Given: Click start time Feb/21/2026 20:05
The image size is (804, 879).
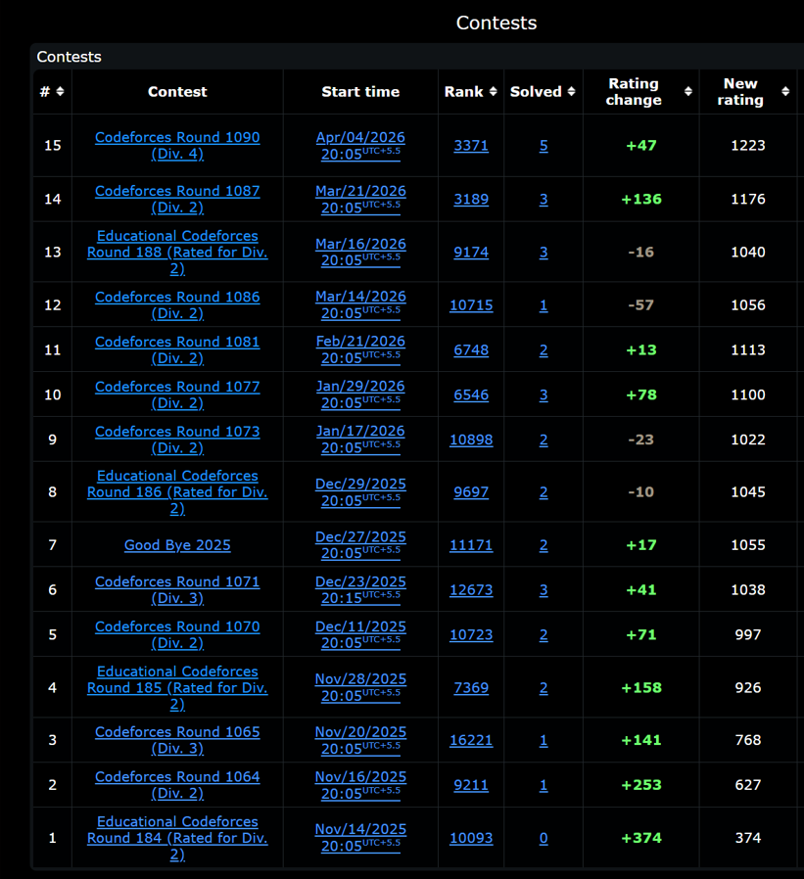Looking at the screenshot, I should [x=360, y=349].
